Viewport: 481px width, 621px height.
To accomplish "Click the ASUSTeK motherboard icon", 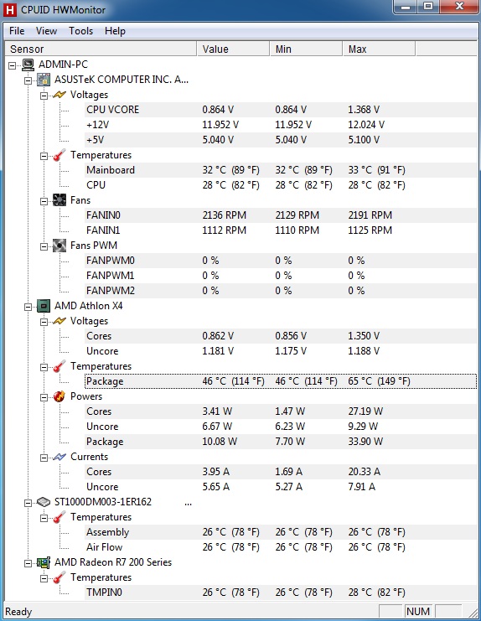I will 44,80.
